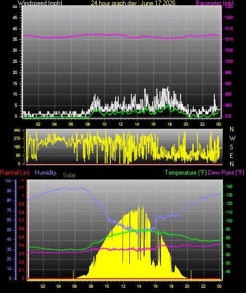Click the "Rainfall (.in)" legend label
This screenshot has height=293, width=246.
(x=15, y=173)
